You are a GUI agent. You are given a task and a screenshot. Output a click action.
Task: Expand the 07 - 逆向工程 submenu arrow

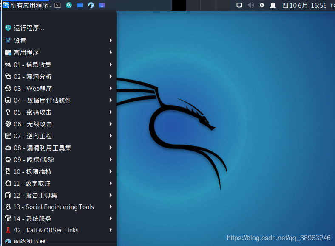pyautogui.click(x=111, y=136)
